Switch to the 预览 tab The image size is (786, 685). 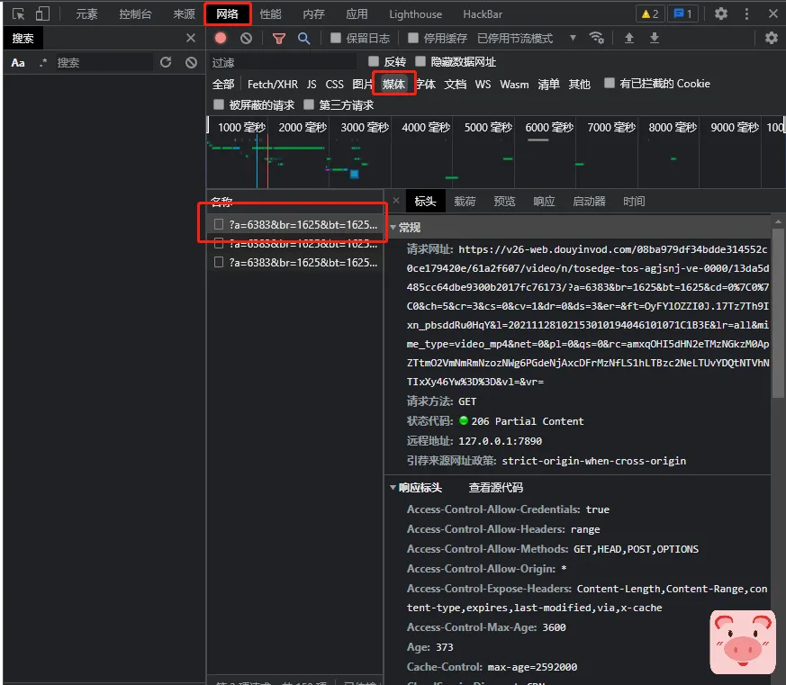coord(505,202)
